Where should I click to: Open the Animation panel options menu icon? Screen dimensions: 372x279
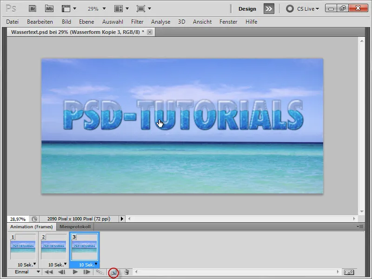[360, 227]
